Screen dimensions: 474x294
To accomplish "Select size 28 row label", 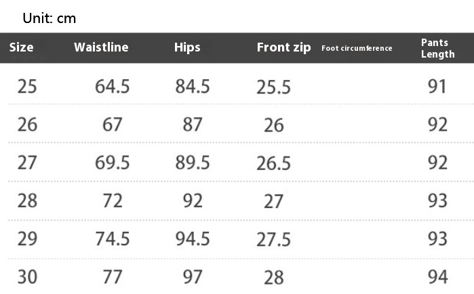I will point(27,201).
